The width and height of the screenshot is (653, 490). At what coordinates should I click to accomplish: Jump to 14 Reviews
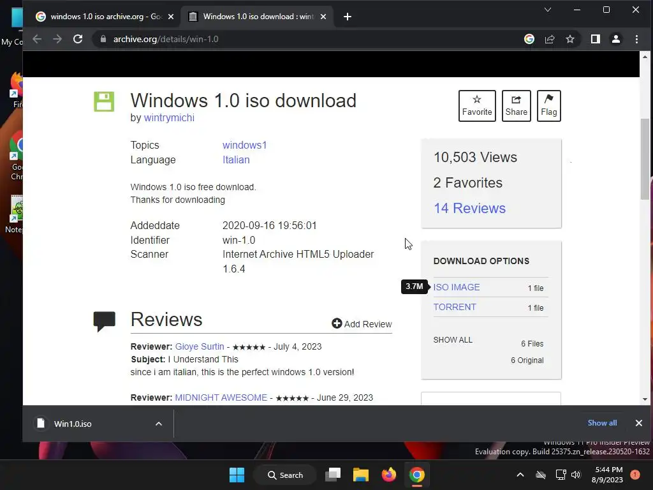coord(469,209)
